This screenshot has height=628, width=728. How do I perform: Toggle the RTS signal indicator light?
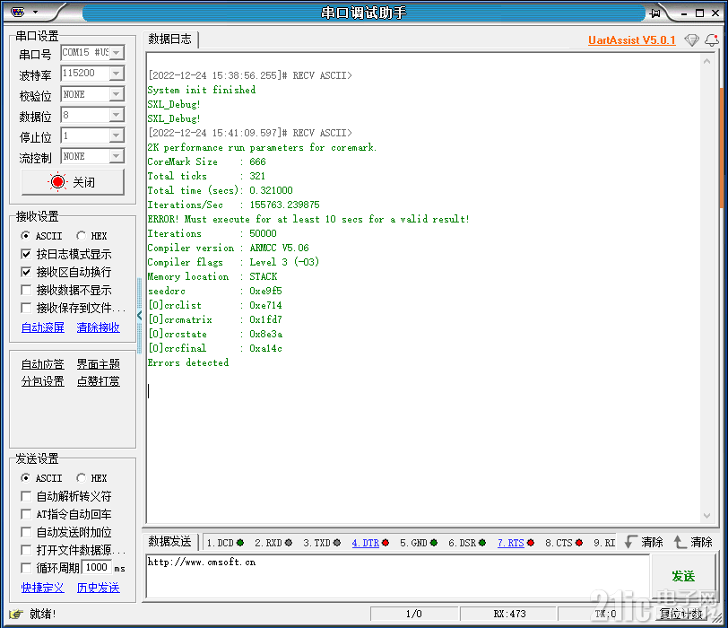pyautogui.click(x=531, y=543)
